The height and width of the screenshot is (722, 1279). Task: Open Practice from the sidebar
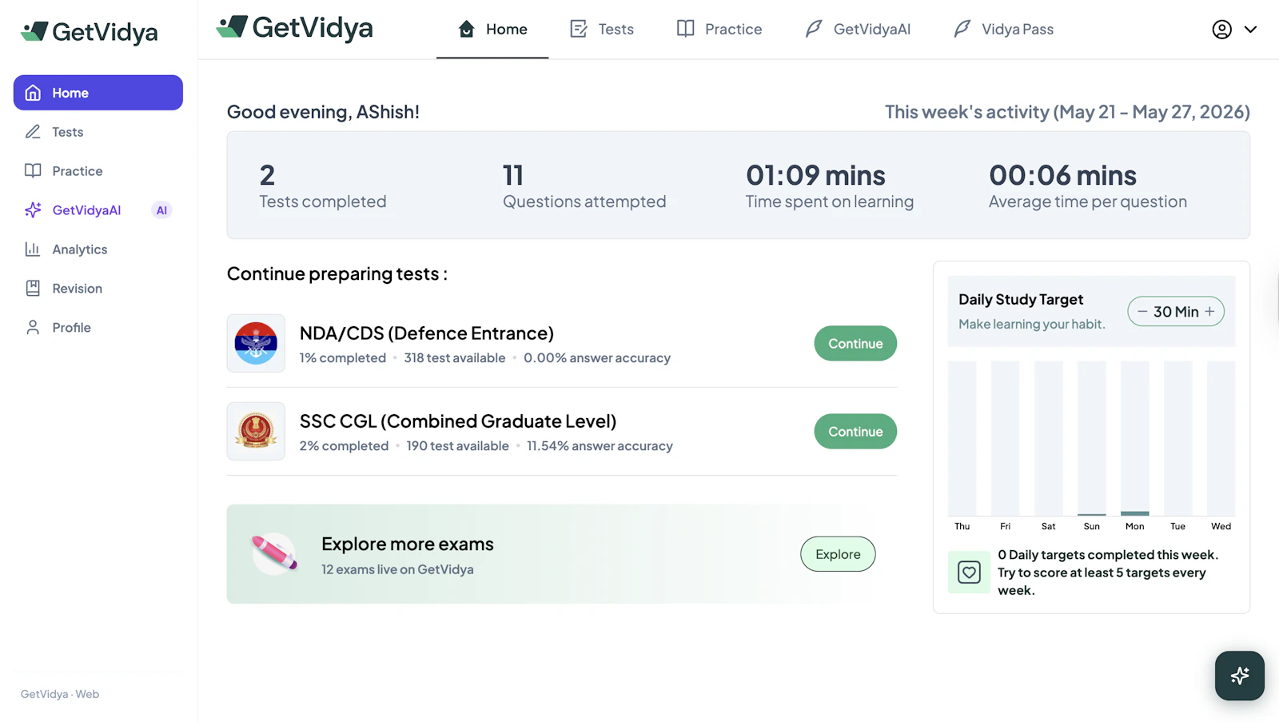click(x=98, y=171)
